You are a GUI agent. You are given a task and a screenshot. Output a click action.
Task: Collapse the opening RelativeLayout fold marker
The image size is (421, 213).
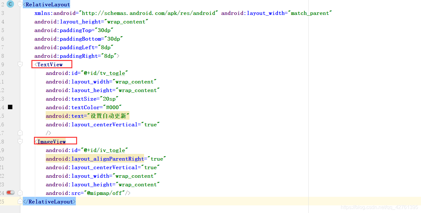20,4
